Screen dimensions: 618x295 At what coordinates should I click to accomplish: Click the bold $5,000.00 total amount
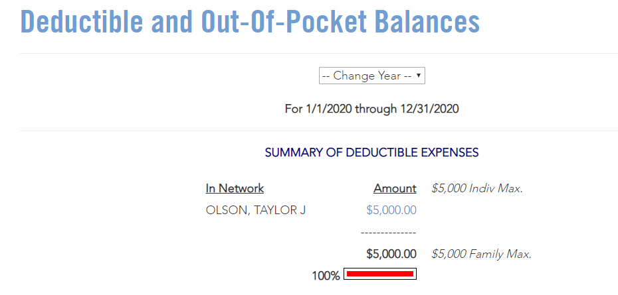point(391,254)
